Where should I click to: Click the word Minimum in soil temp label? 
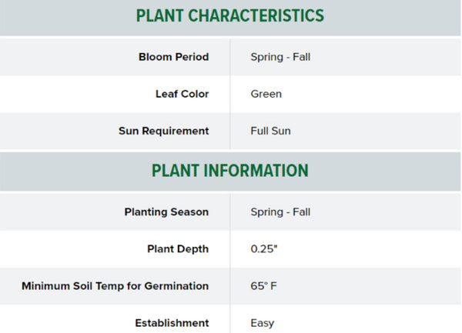pyautogui.click(x=46, y=286)
